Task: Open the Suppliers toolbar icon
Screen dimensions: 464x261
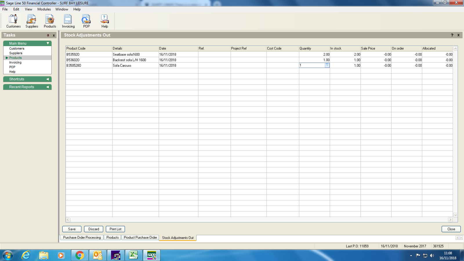Action: point(32,21)
